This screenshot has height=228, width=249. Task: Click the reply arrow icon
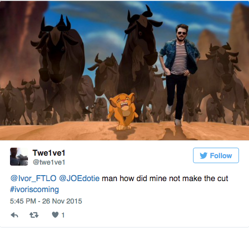pos(14,215)
